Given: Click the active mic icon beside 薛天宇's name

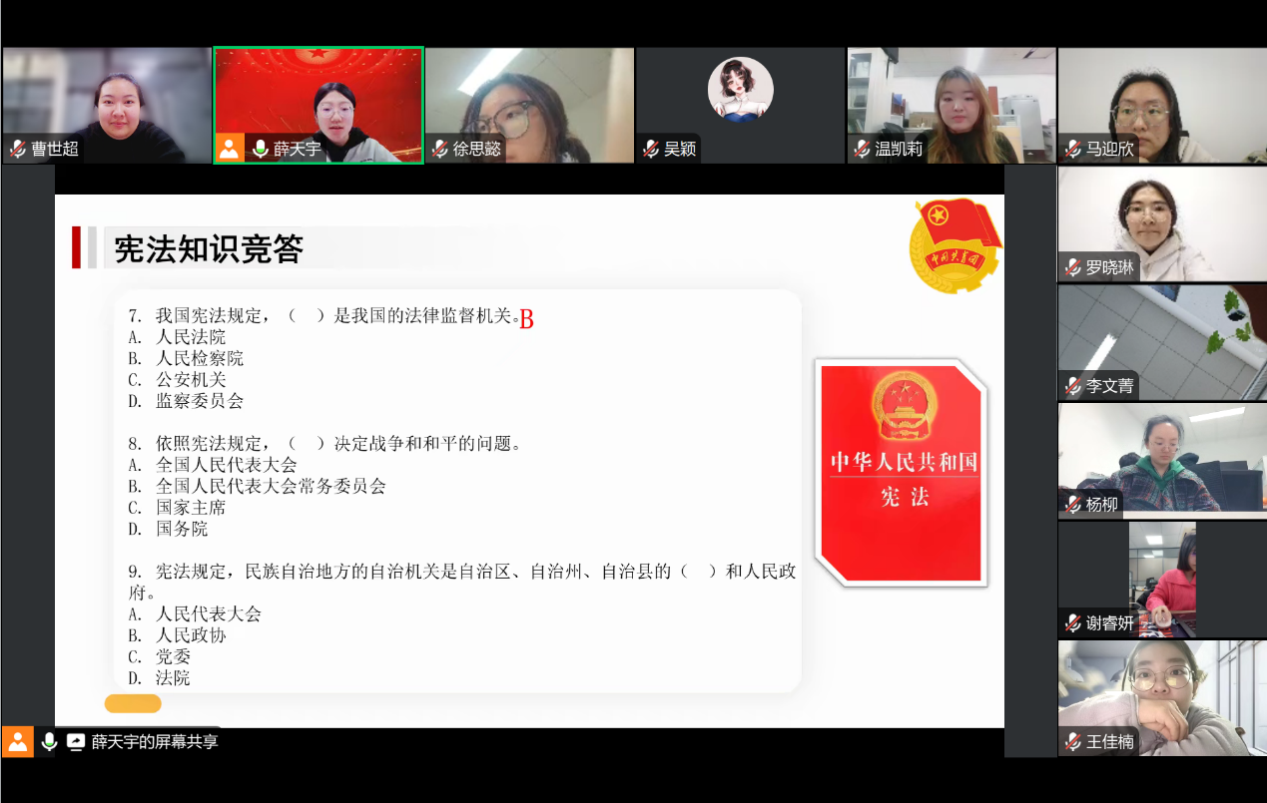Looking at the screenshot, I should tap(261, 149).
